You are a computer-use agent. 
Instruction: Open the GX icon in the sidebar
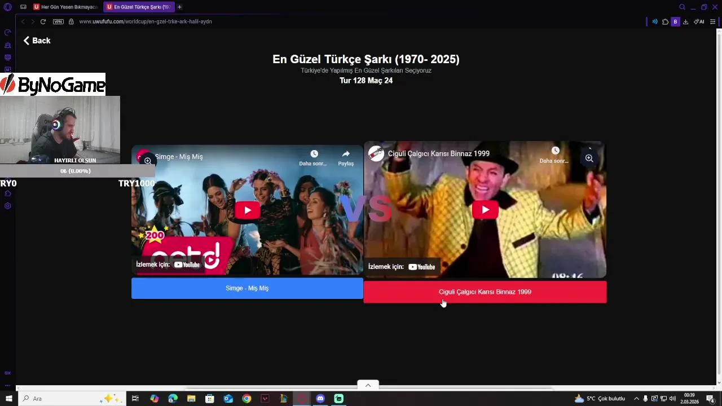pos(7,373)
